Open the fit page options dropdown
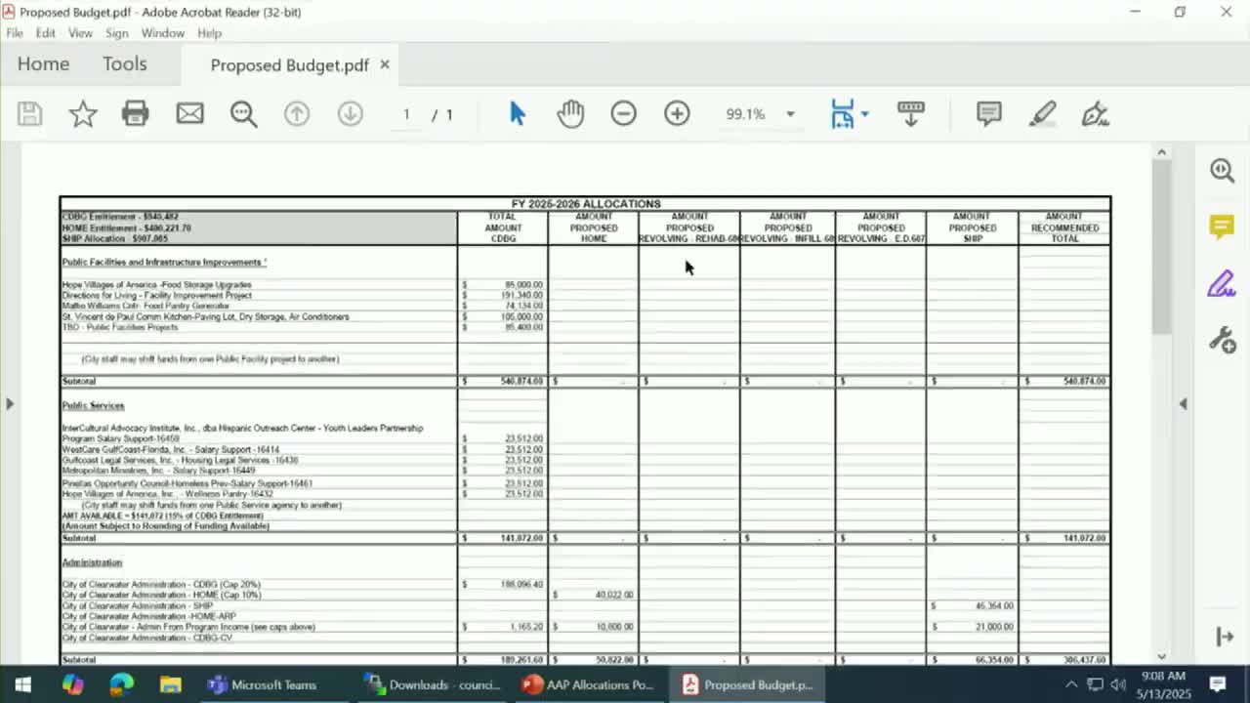 (x=864, y=114)
